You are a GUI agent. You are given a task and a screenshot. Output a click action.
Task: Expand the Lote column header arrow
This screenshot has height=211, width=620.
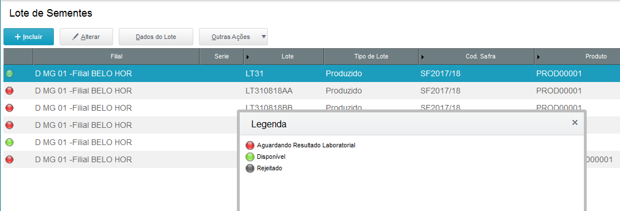tap(248, 57)
